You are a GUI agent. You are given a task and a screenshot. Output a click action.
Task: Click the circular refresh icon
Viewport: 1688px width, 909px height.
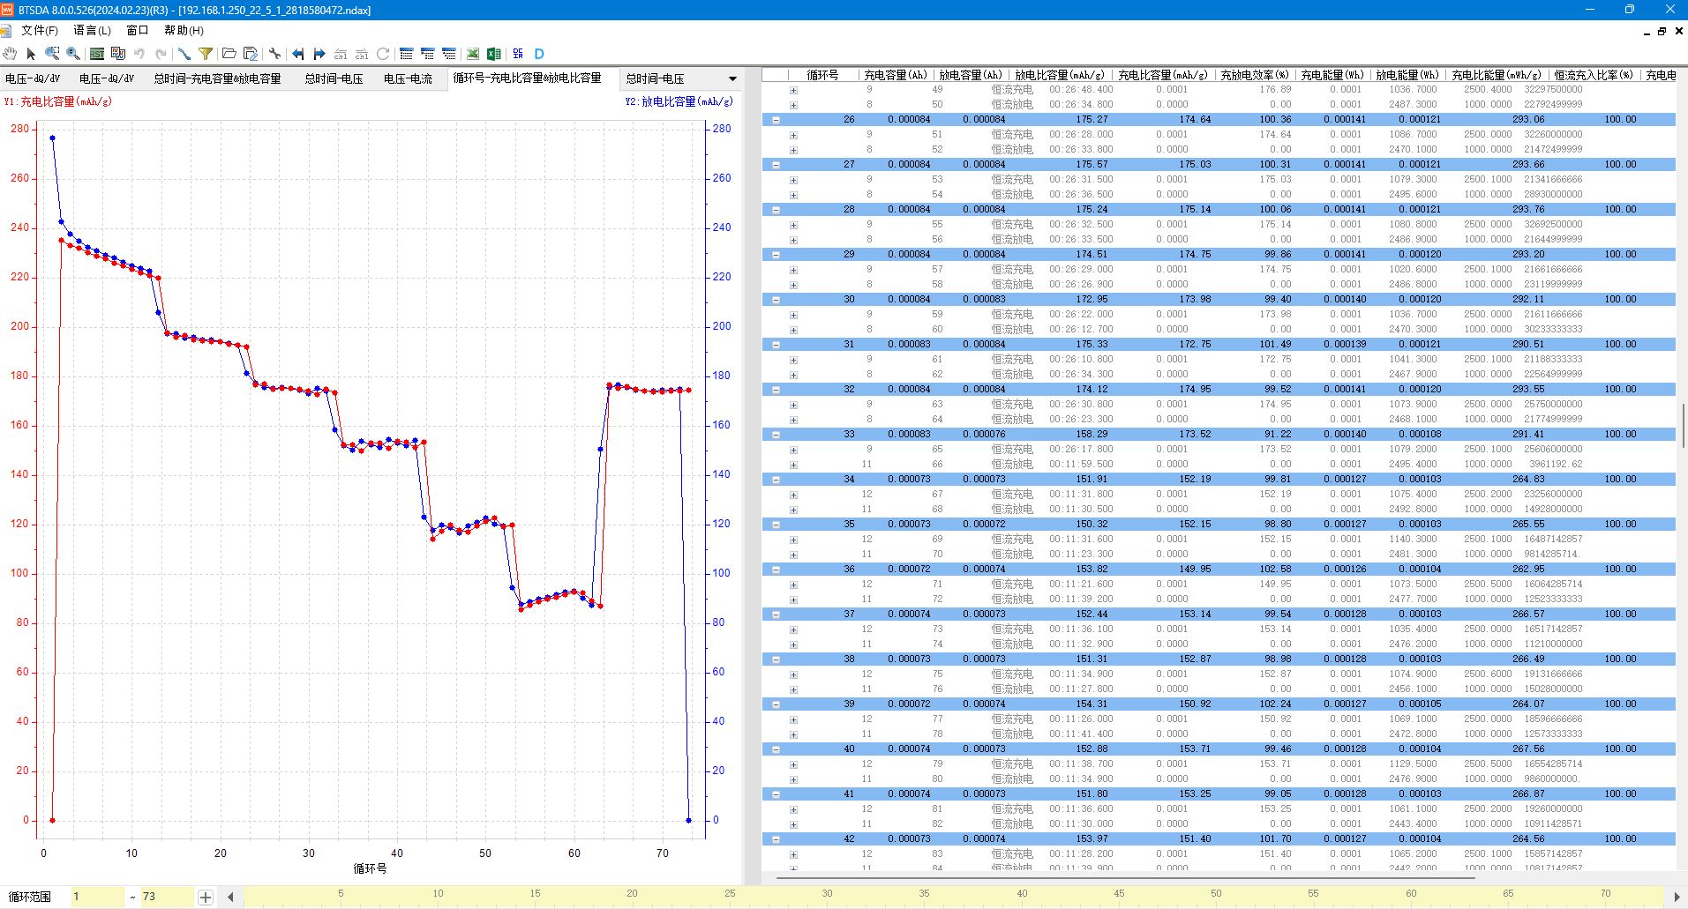[x=383, y=54]
